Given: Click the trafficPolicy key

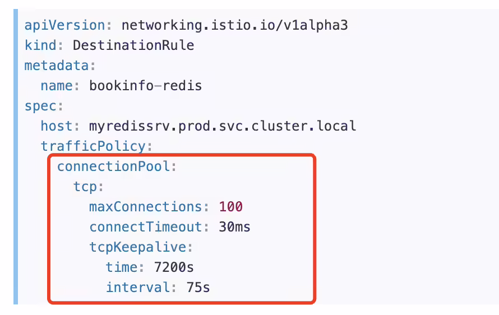Looking at the screenshot, I should coord(93,146).
